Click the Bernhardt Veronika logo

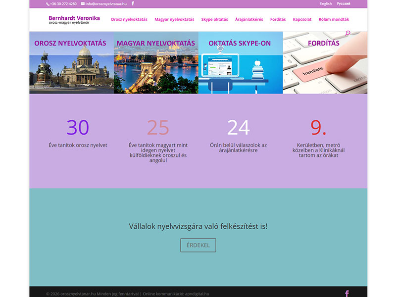74,19
